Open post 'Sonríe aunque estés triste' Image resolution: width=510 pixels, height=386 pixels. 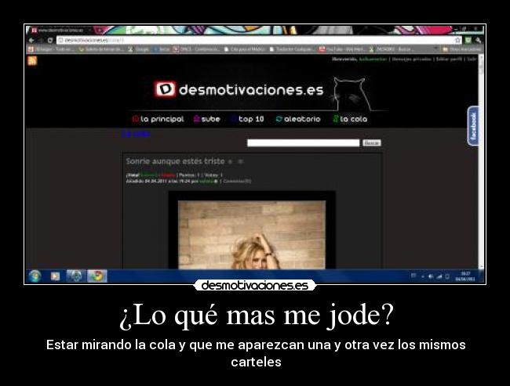[x=175, y=161]
